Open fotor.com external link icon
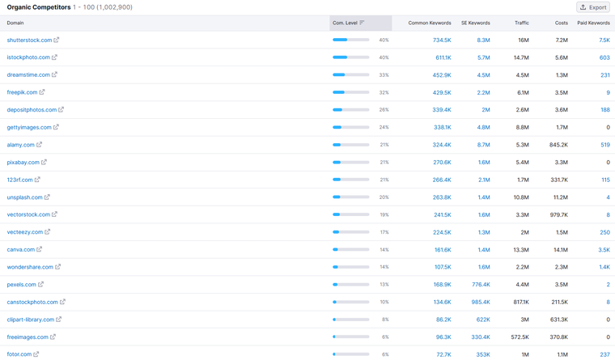The height and width of the screenshot is (360, 615). click(x=36, y=354)
